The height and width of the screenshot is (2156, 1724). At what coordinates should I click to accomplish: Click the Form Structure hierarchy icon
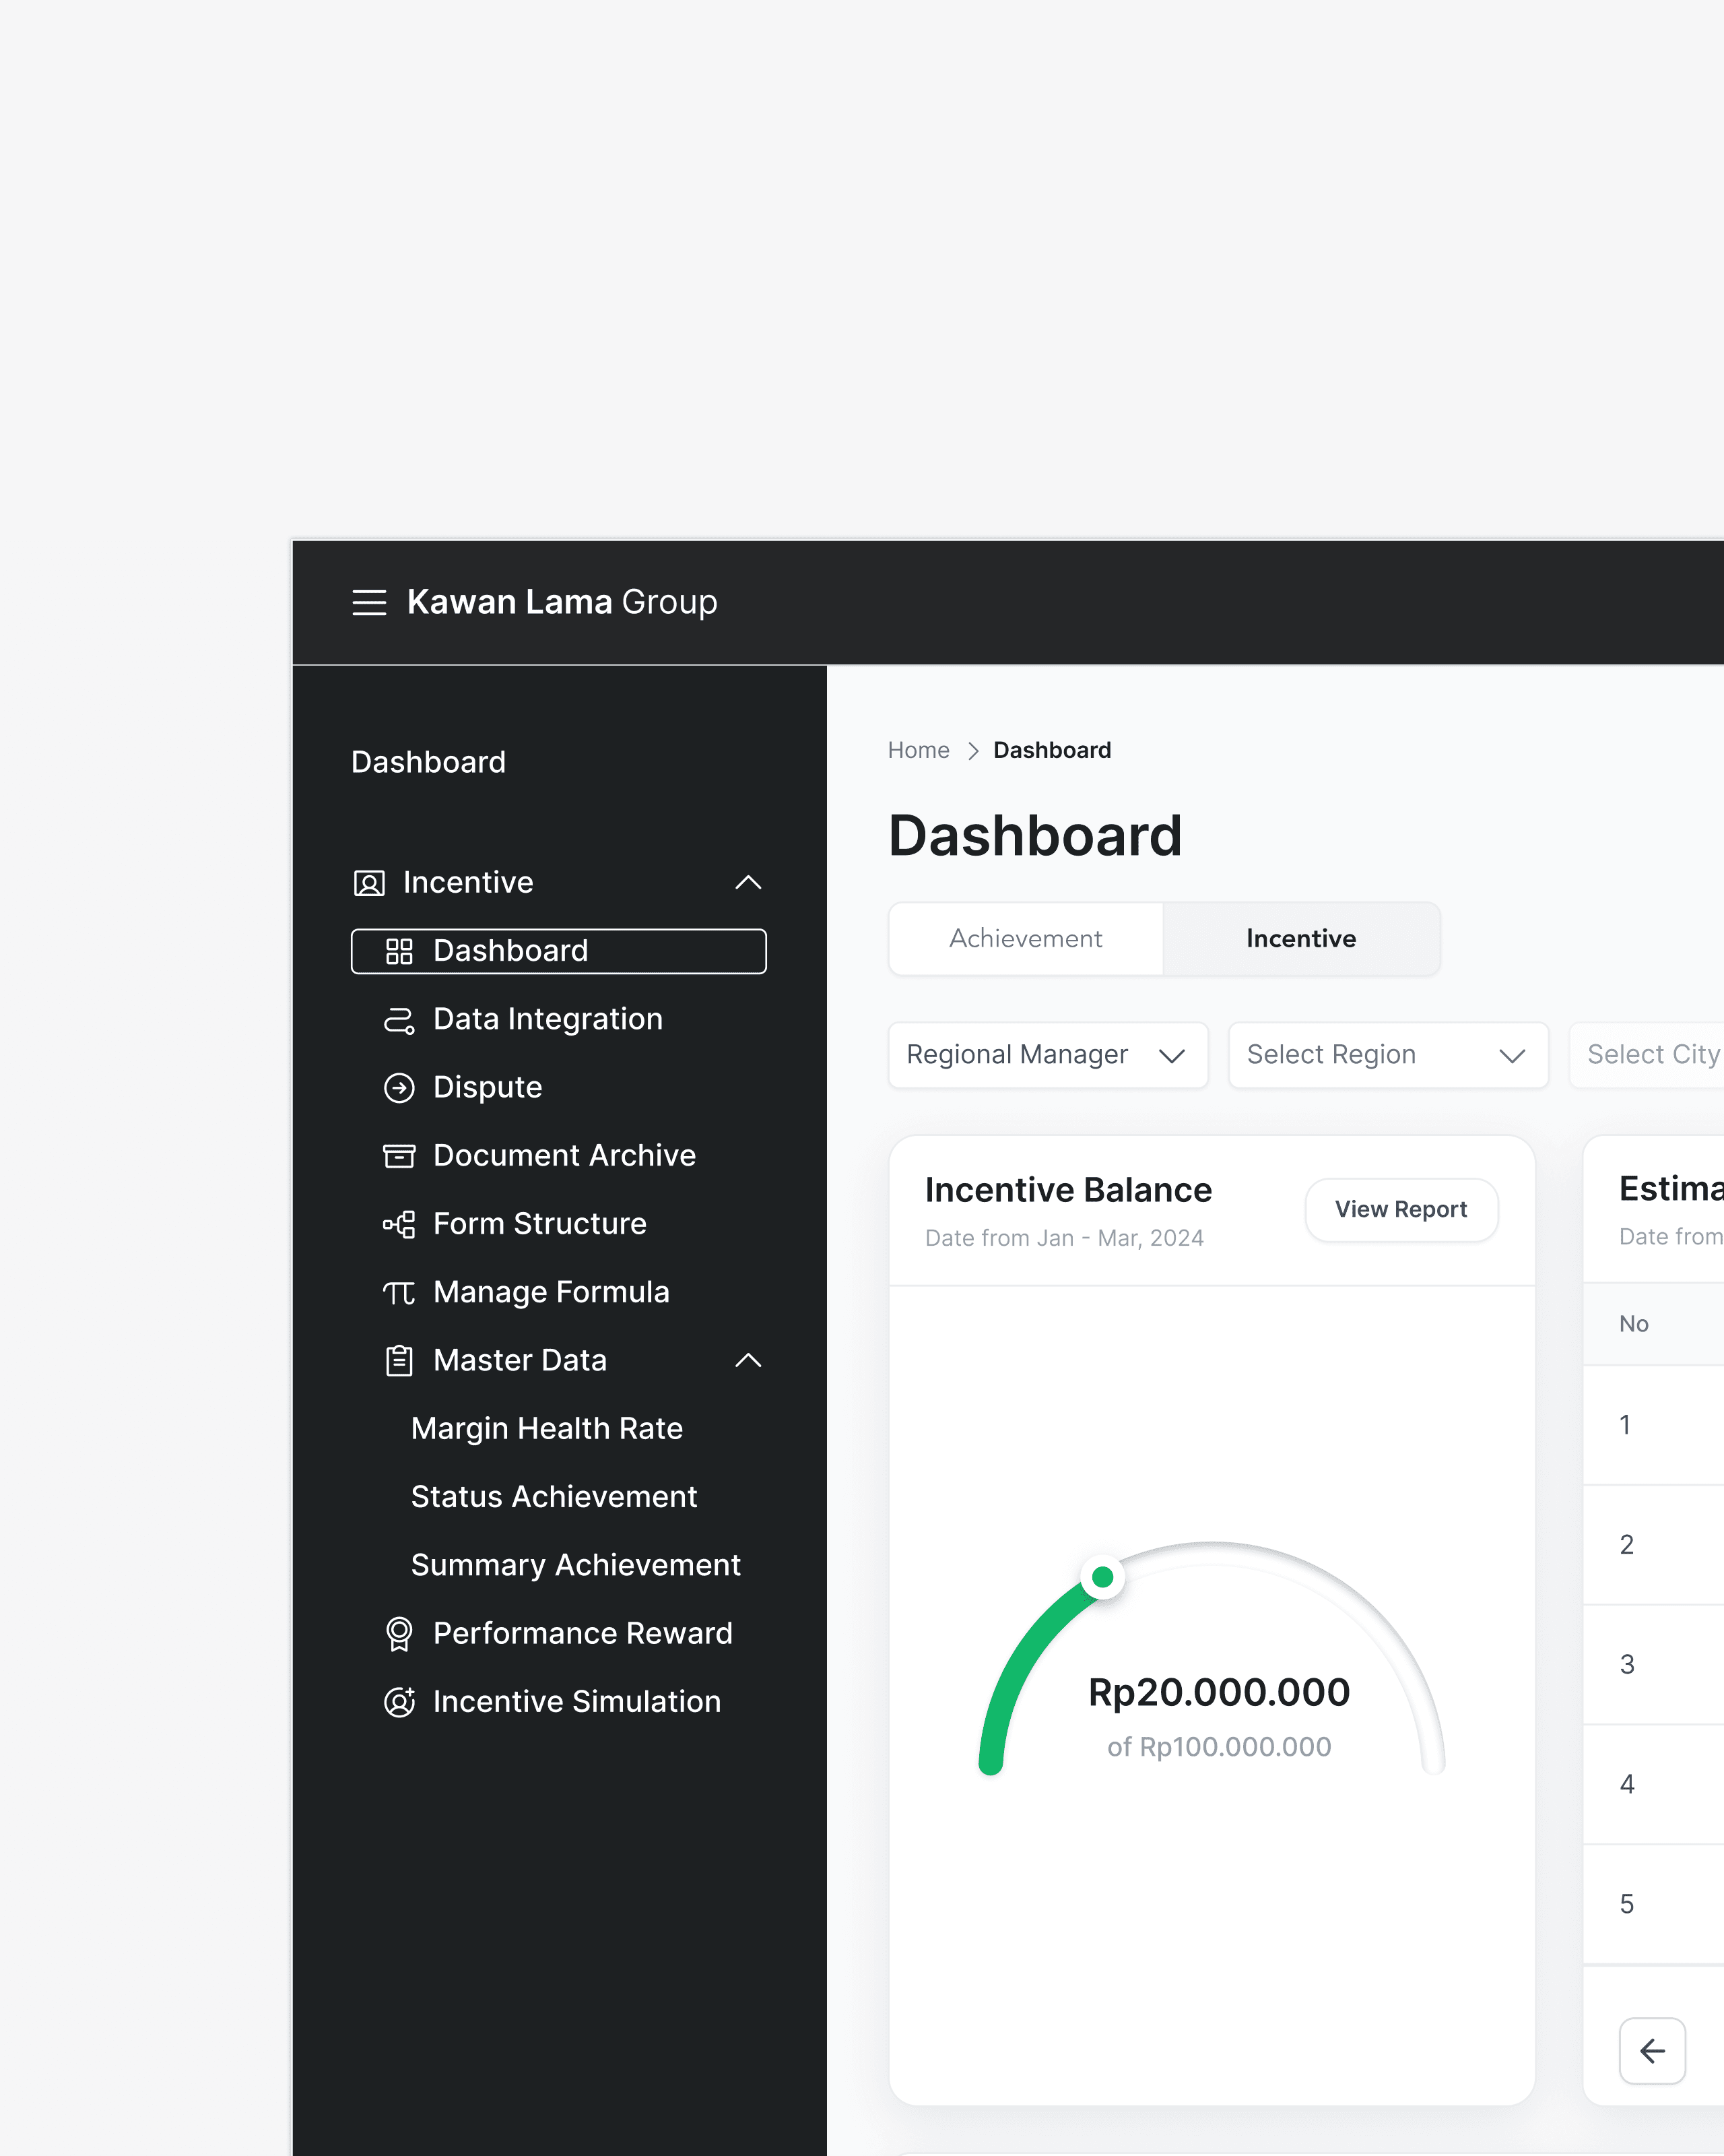(399, 1224)
